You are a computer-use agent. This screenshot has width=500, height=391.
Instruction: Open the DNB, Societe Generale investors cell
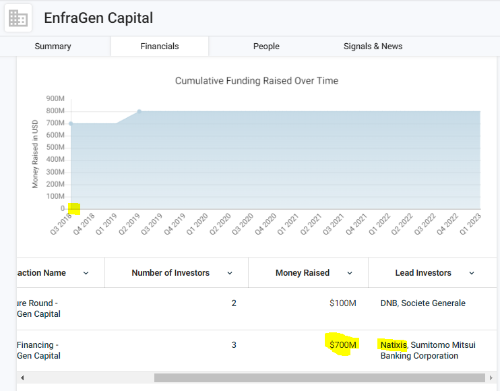423,303
